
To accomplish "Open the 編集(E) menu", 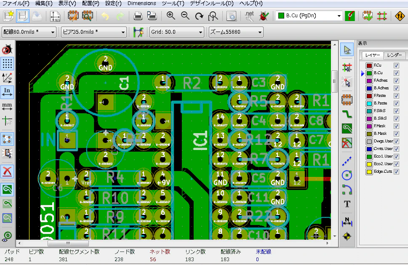I will coord(44,3).
